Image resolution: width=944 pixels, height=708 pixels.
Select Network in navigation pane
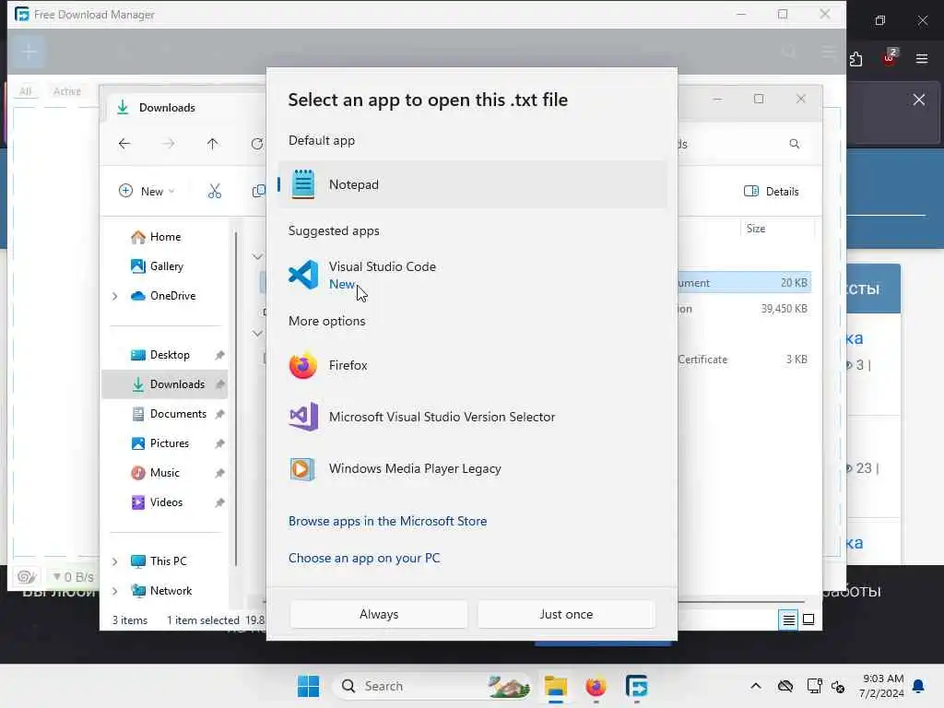click(x=171, y=591)
